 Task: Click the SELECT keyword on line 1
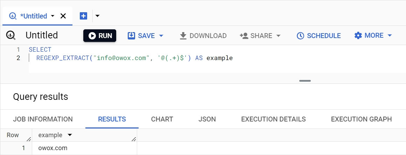(40, 50)
